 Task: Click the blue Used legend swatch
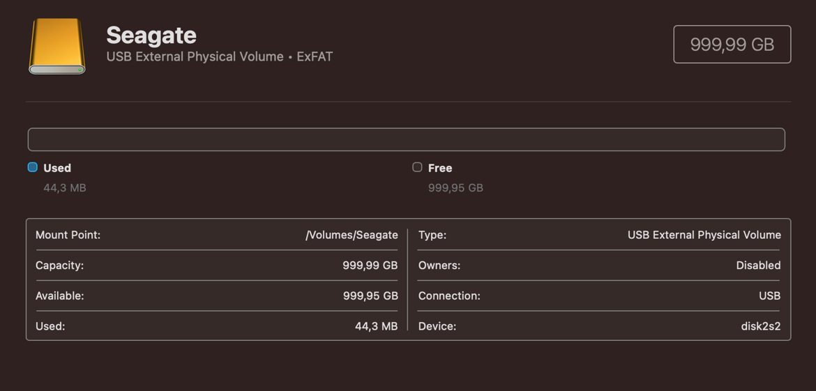pyautogui.click(x=32, y=167)
